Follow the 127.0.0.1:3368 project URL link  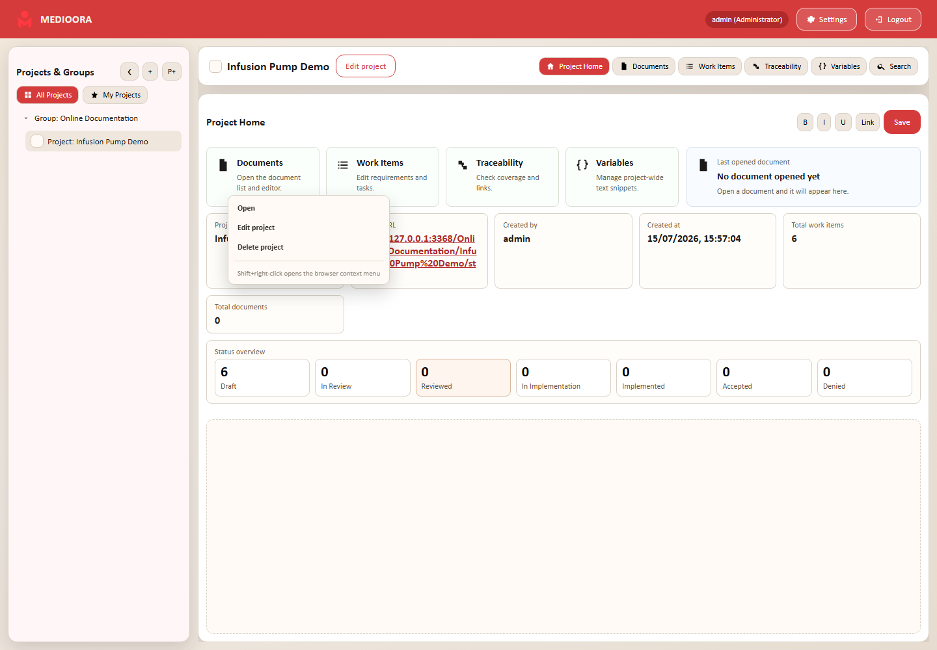[433, 251]
